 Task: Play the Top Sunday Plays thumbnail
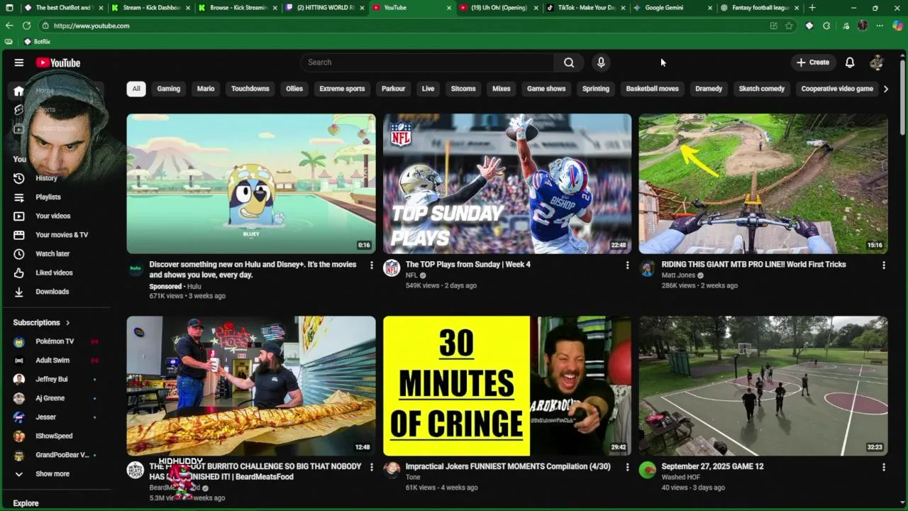point(507,184)
